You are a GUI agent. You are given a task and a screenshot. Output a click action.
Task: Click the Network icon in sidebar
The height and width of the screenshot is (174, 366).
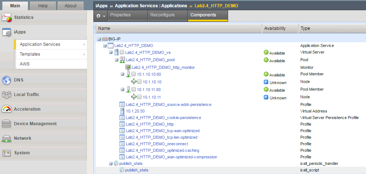(7, 138)
